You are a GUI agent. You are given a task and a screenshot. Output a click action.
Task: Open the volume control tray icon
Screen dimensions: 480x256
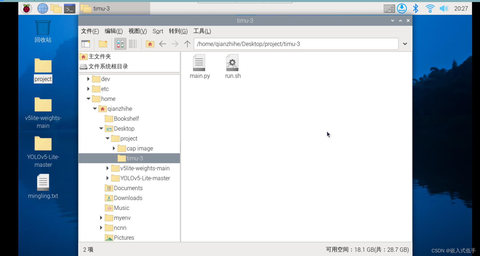coord(444,8)
